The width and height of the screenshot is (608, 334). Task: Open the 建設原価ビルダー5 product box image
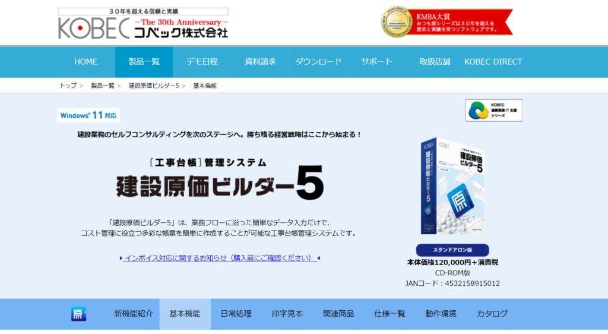click(x=452, y=186)
